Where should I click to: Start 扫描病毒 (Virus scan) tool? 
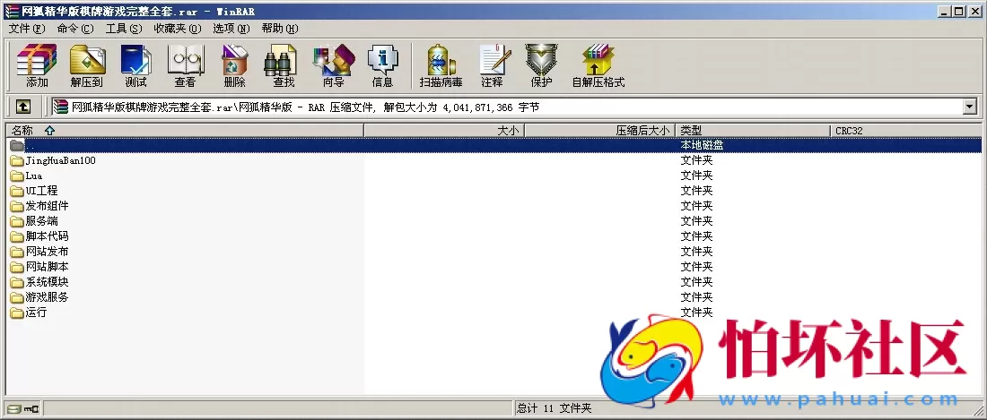(x=441, y=65)
